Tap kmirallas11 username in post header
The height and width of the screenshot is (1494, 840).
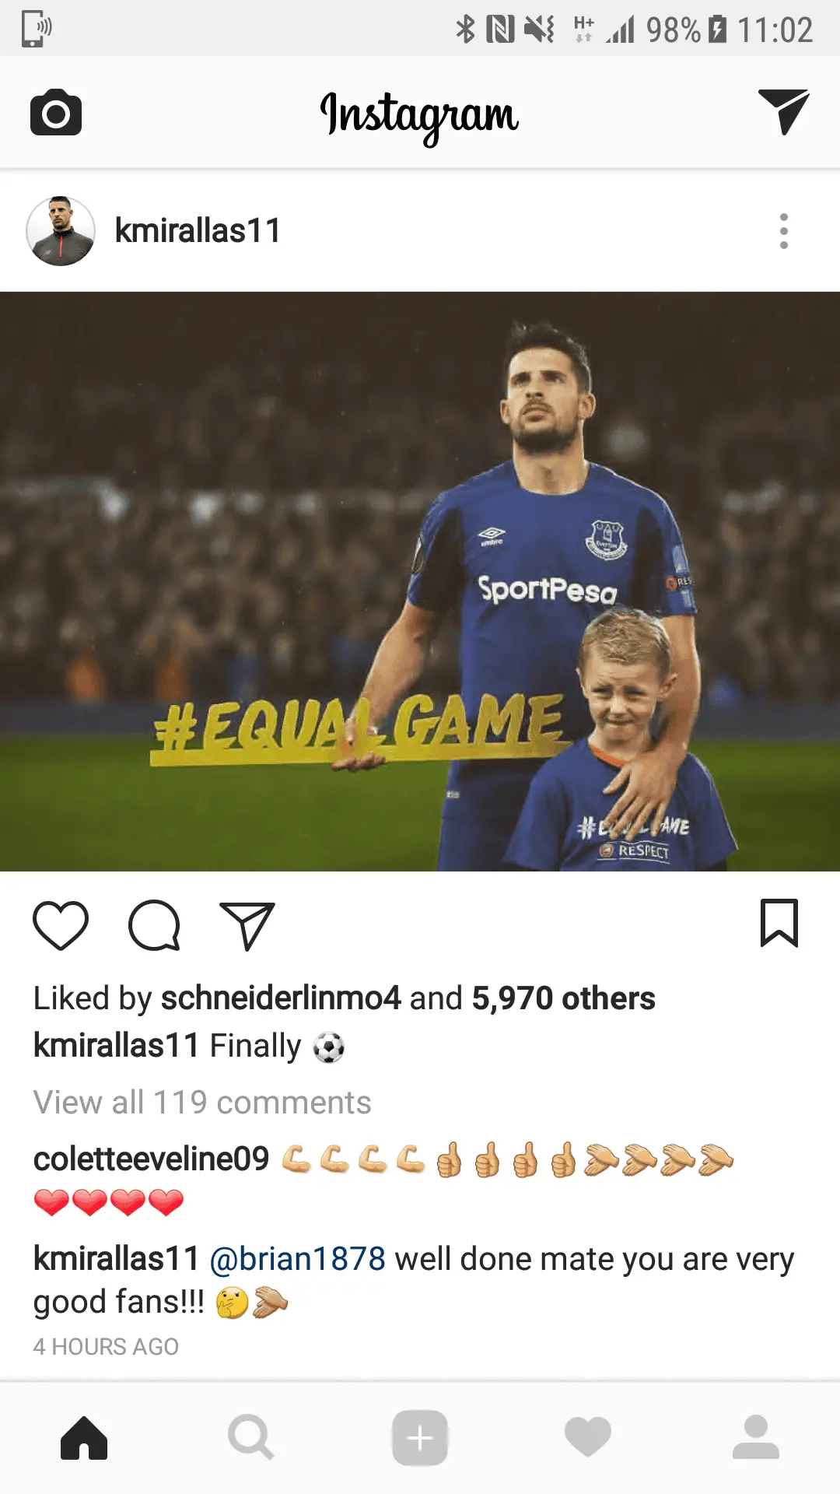click(x=198, y=231)
